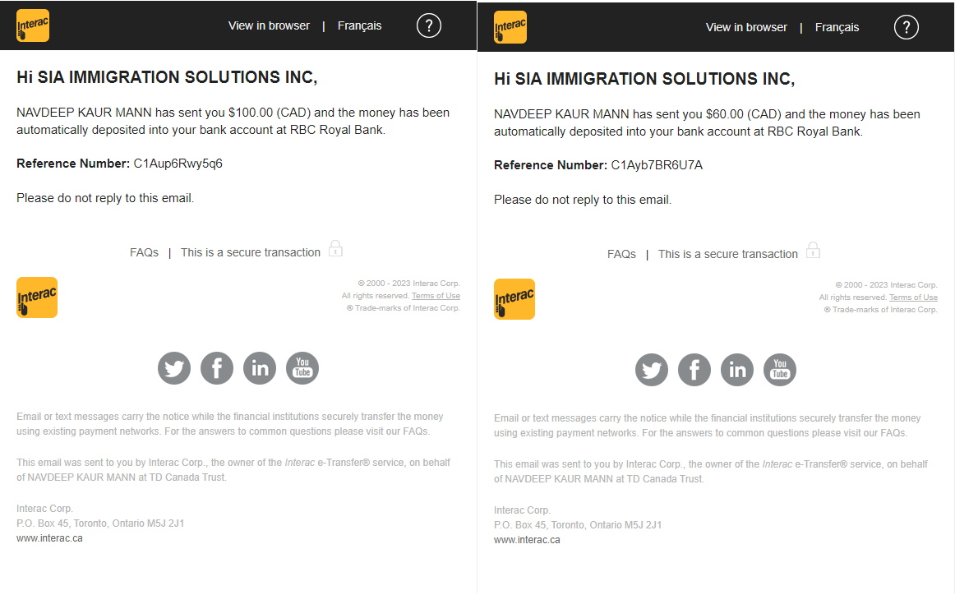Click the P.O. Box 45 address in the $60.00 email

(x=578, y=526)
